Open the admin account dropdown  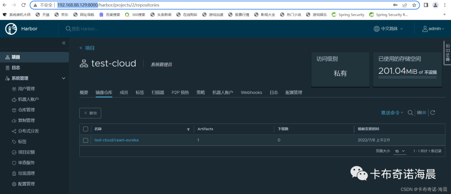(433, 29)
